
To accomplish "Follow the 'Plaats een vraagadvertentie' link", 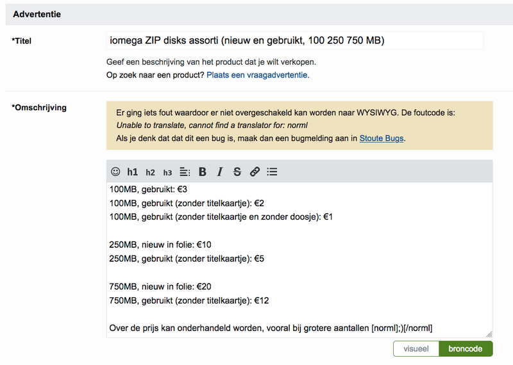I will click(258, 75).
